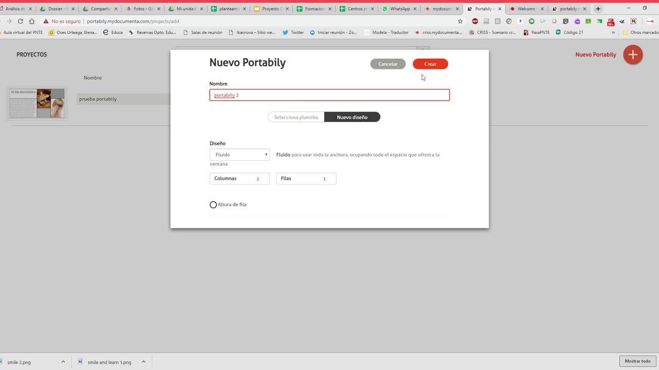Open the Código 21 bookmark
This screenshot has width=659, height=370.
569,32
